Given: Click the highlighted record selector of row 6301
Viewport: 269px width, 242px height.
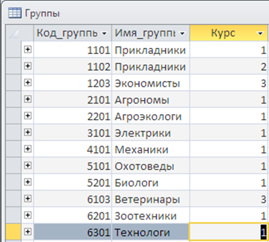Looking at the screenshot, I should [x=13, y=232].
